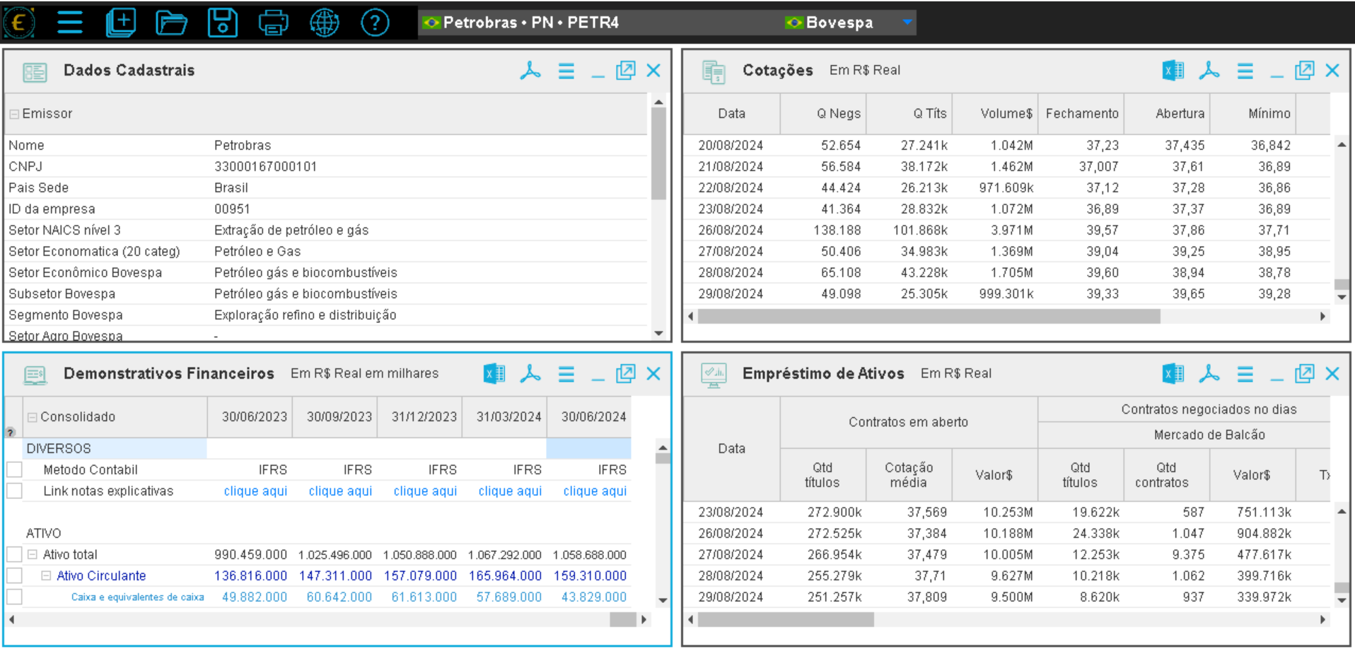
Task: Pop out the Dados Cadastrais panel
Action: (626, 71)
